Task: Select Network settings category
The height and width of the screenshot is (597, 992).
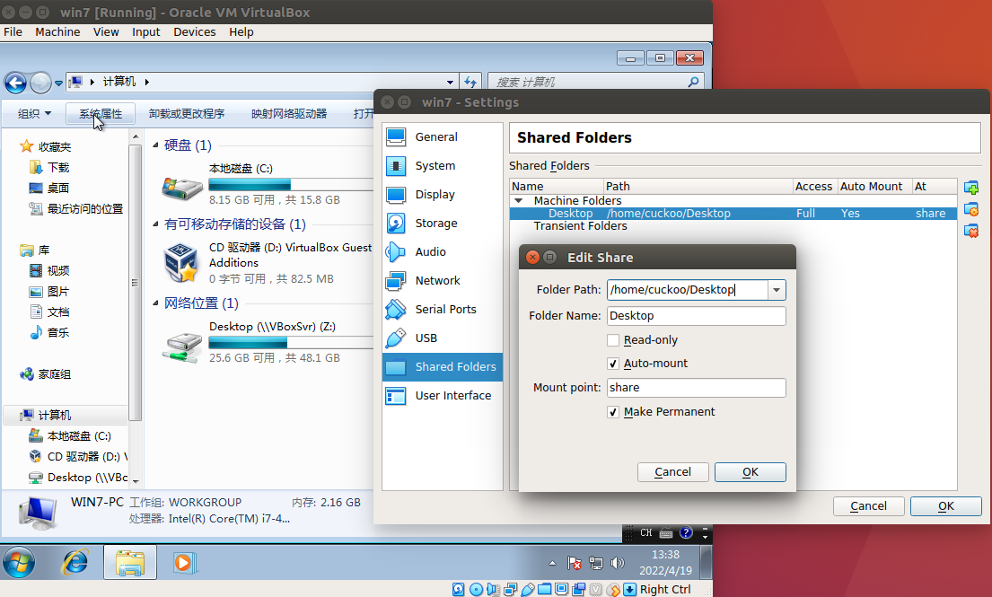Action: pos(437,281)
